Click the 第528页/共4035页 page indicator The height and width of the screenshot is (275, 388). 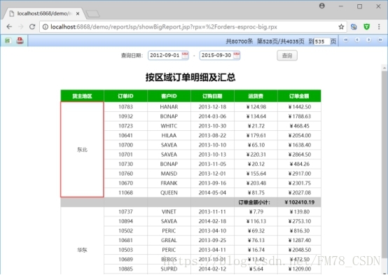281,41
